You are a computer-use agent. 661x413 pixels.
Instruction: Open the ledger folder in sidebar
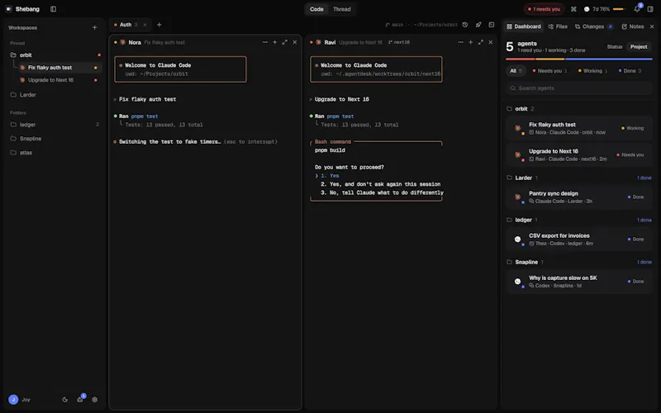point(55,125)
